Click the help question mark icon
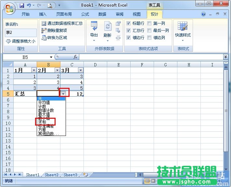Screen dimensions: 231x187 pyautogui.click(x=204, y=14)
